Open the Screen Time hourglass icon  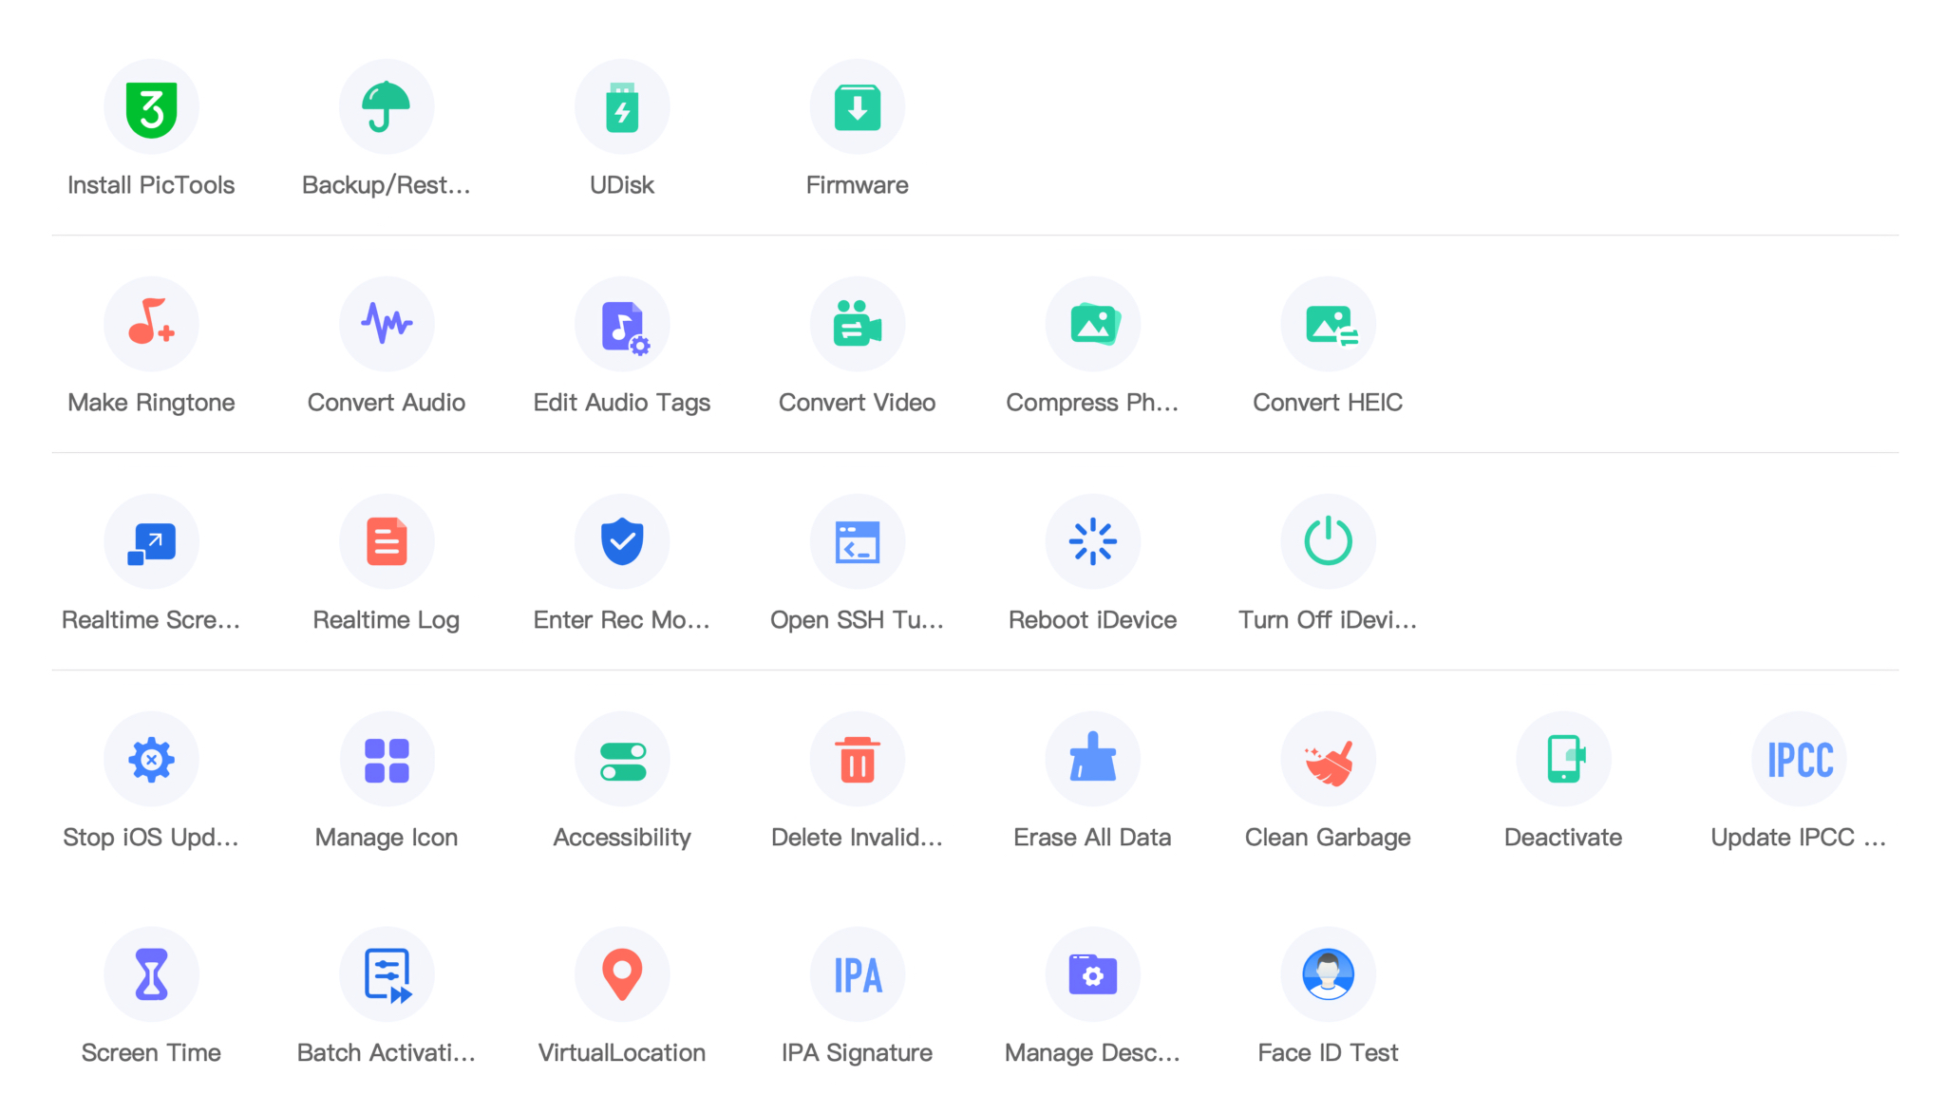click(151, 974)
